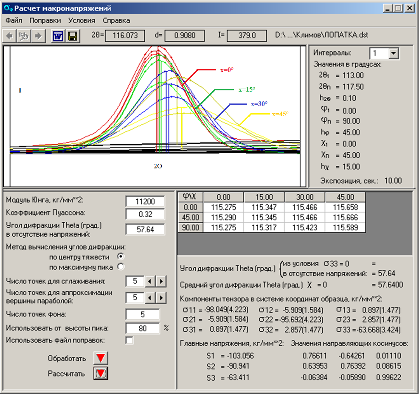Viewport: 419px width, 394px height.
Task: Increase smoothing points with right arrow
Action: 161,281
